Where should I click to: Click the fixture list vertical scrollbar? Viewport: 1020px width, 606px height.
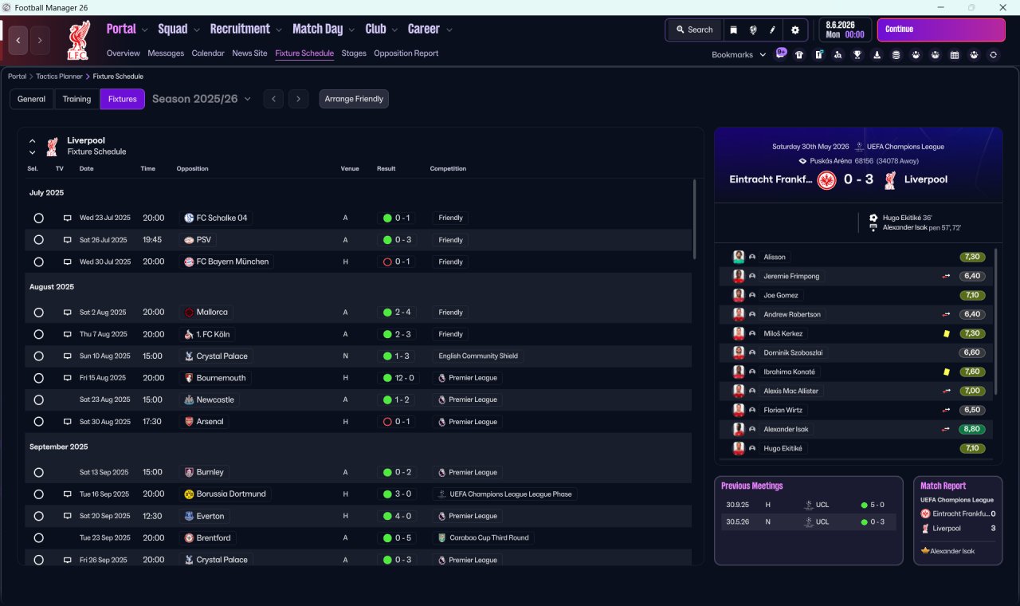pos(694,218)
